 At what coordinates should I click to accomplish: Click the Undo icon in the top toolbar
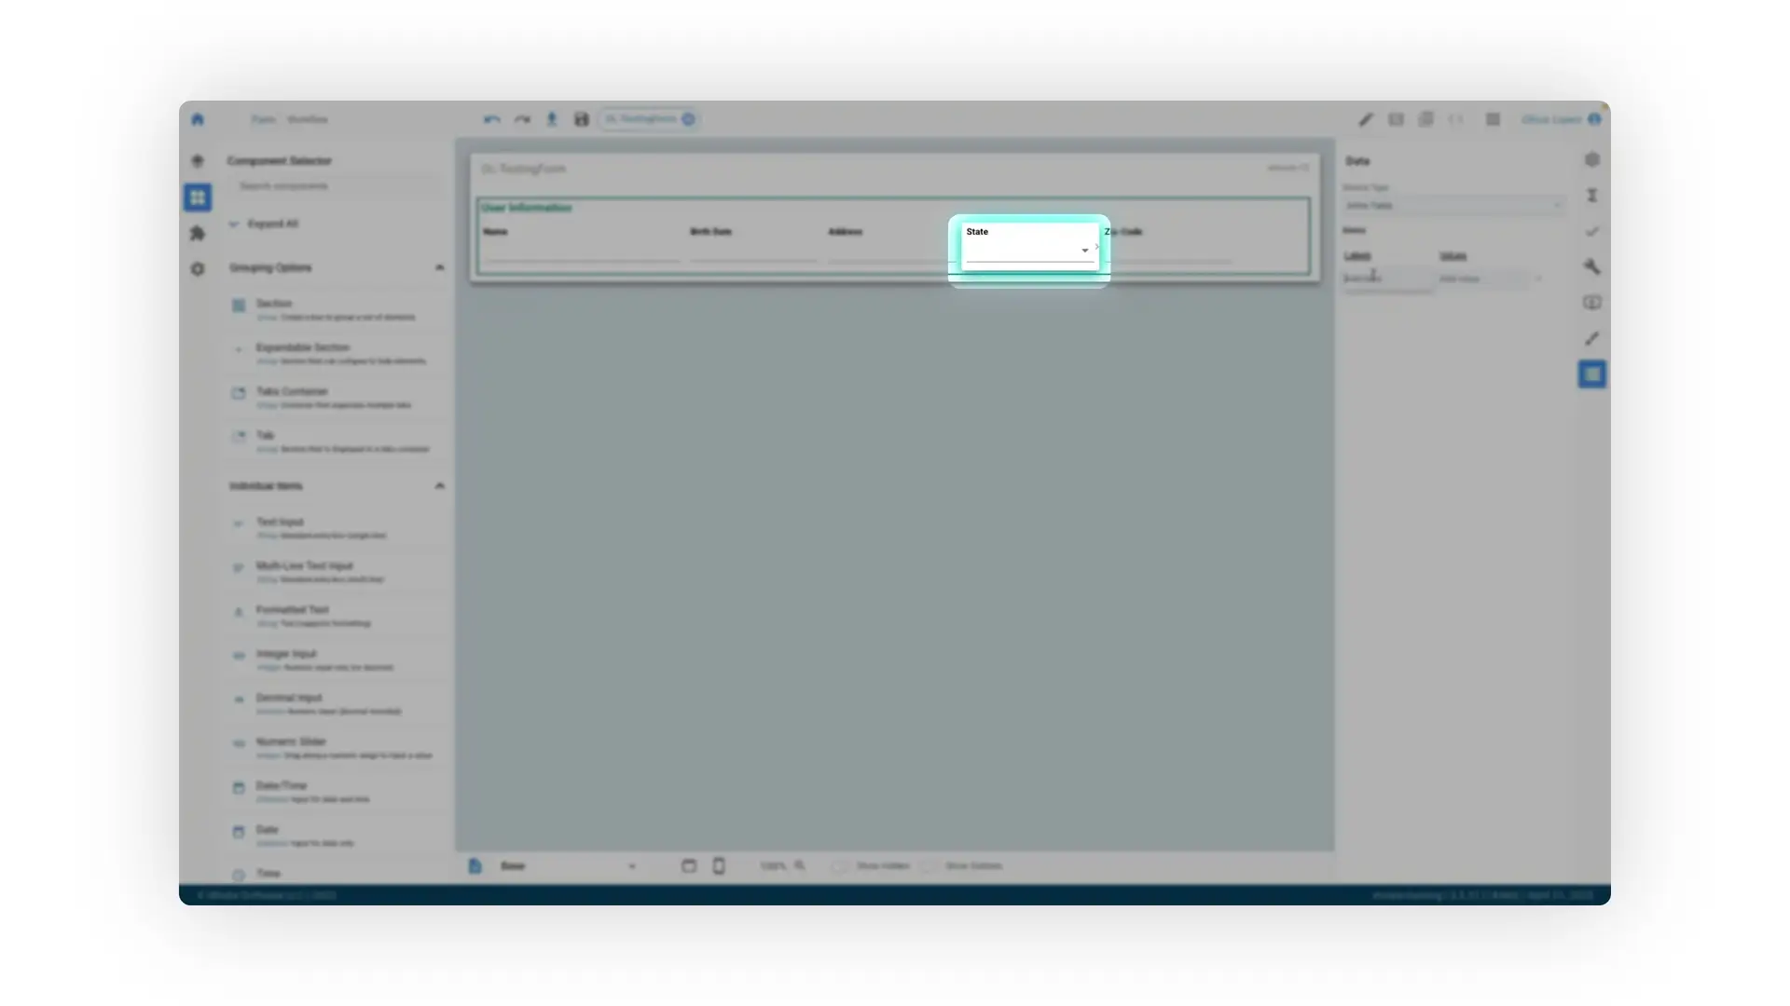(491, 119)
